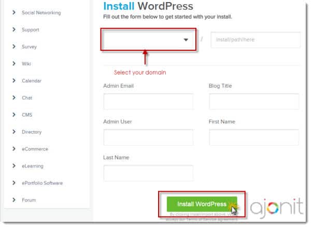The width and height of the screenshot is (311, 227).
Task: Open the CMS sidebar item
Action: coord(27,115)
